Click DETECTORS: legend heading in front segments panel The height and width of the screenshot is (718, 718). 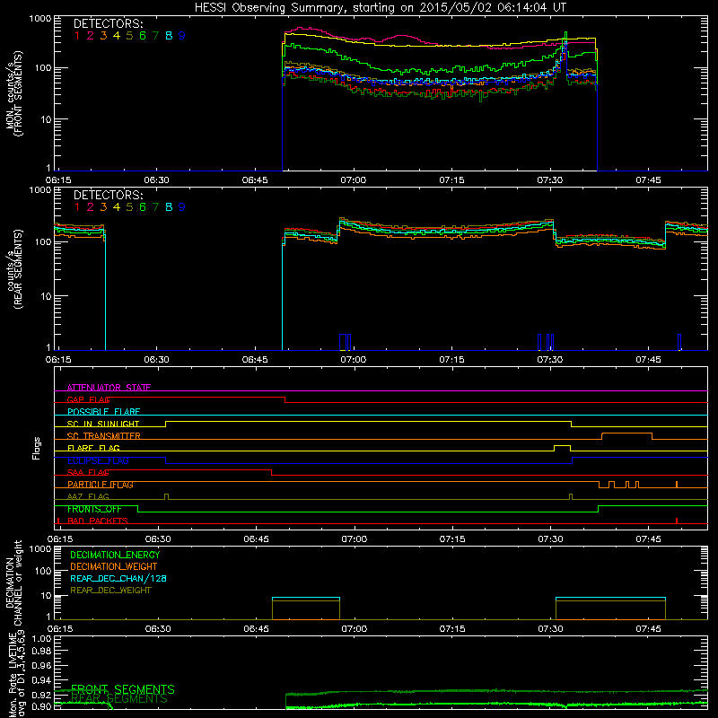pos(108,23)
